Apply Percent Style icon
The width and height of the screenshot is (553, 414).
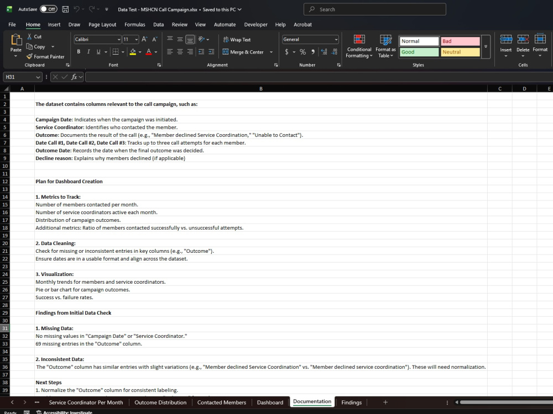pos(302,52)
